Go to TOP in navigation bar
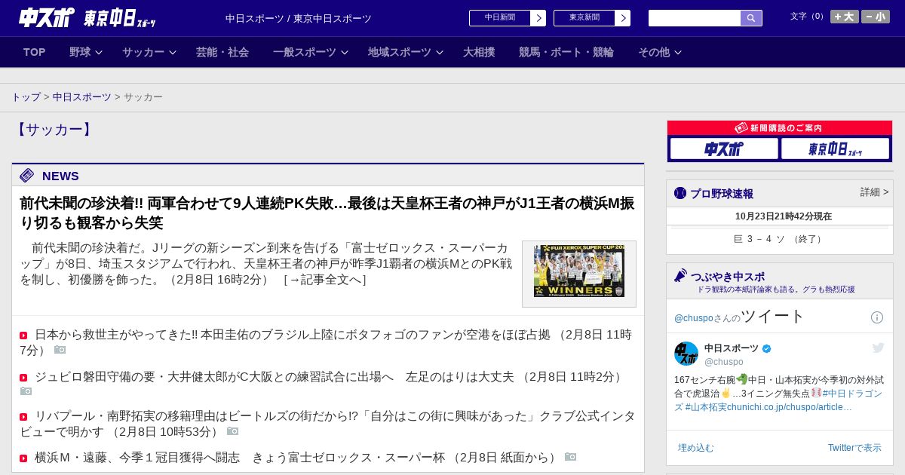 click(x=35, y=52)
